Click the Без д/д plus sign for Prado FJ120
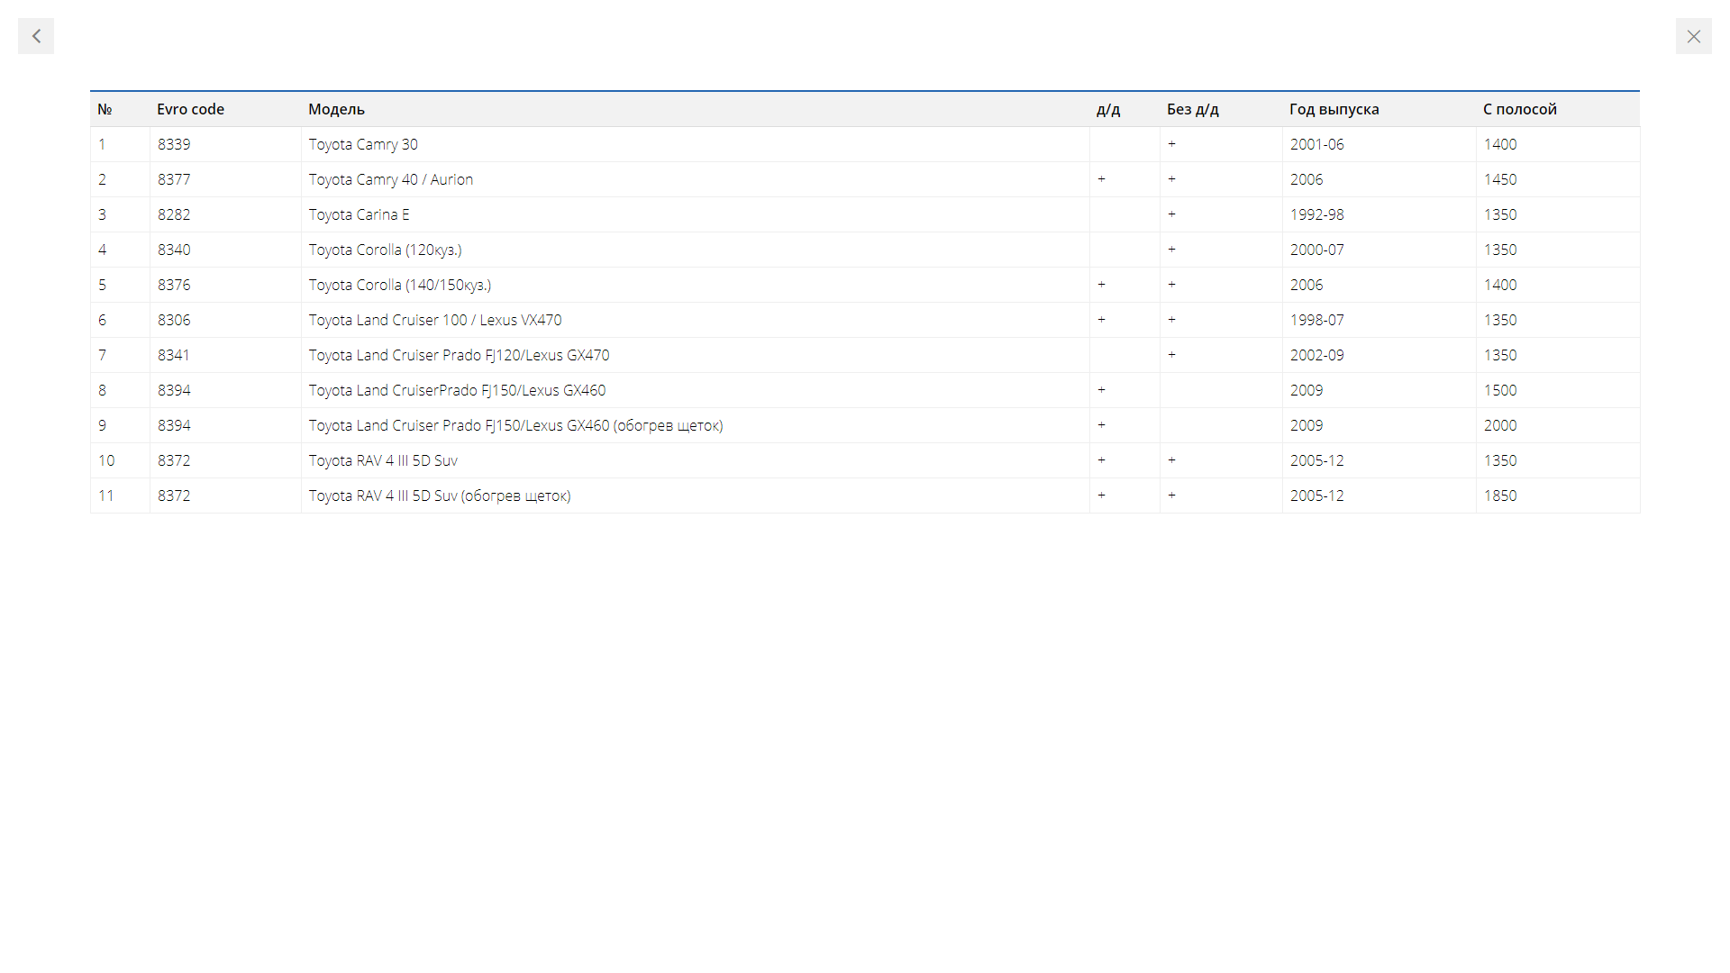The width and height of the screenshot is (1730, 973). 1171,355
